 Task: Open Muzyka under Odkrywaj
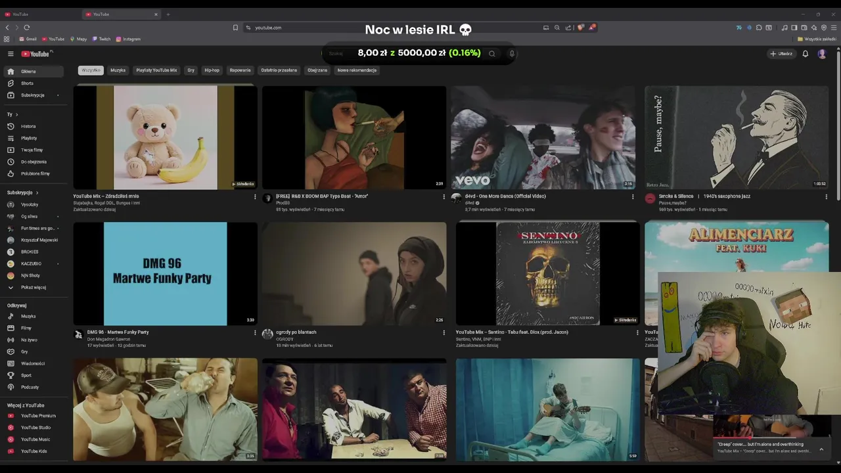point(34,316)
